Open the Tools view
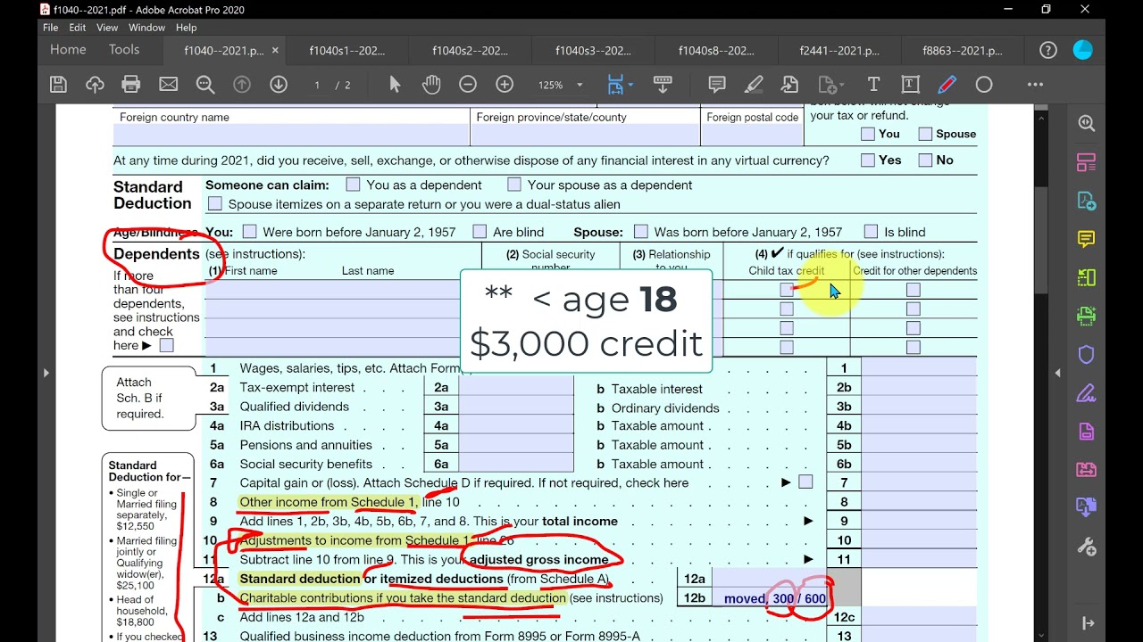The height and width of the screenshot is (642, 1143). pos(124,50)
